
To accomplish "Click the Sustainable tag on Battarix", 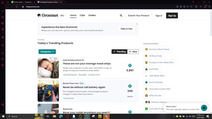I will 69,98.
